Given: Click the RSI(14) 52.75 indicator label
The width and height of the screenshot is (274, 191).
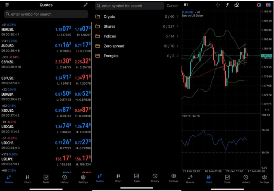Looking at the screenshot, I should pyautogui.click(x=191, y=116).
